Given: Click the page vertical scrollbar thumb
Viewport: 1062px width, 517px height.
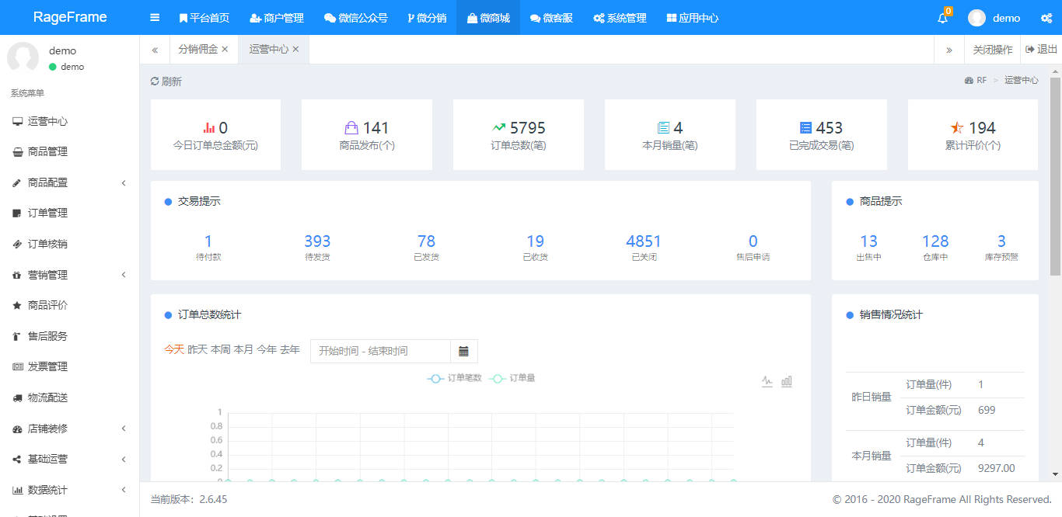Looking at the screenshot, I should pos(1055,176).
